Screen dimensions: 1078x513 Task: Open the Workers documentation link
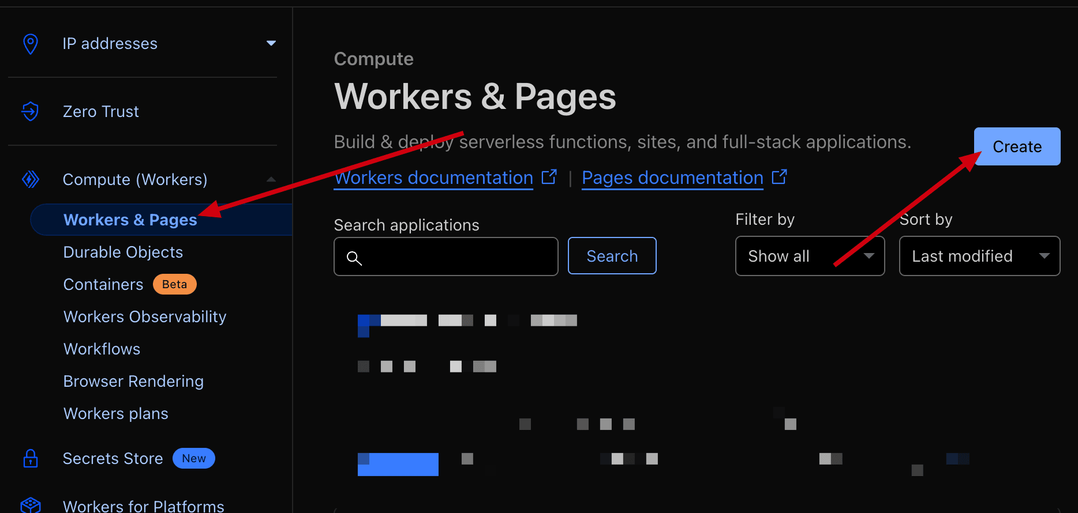tap(434, 178)
